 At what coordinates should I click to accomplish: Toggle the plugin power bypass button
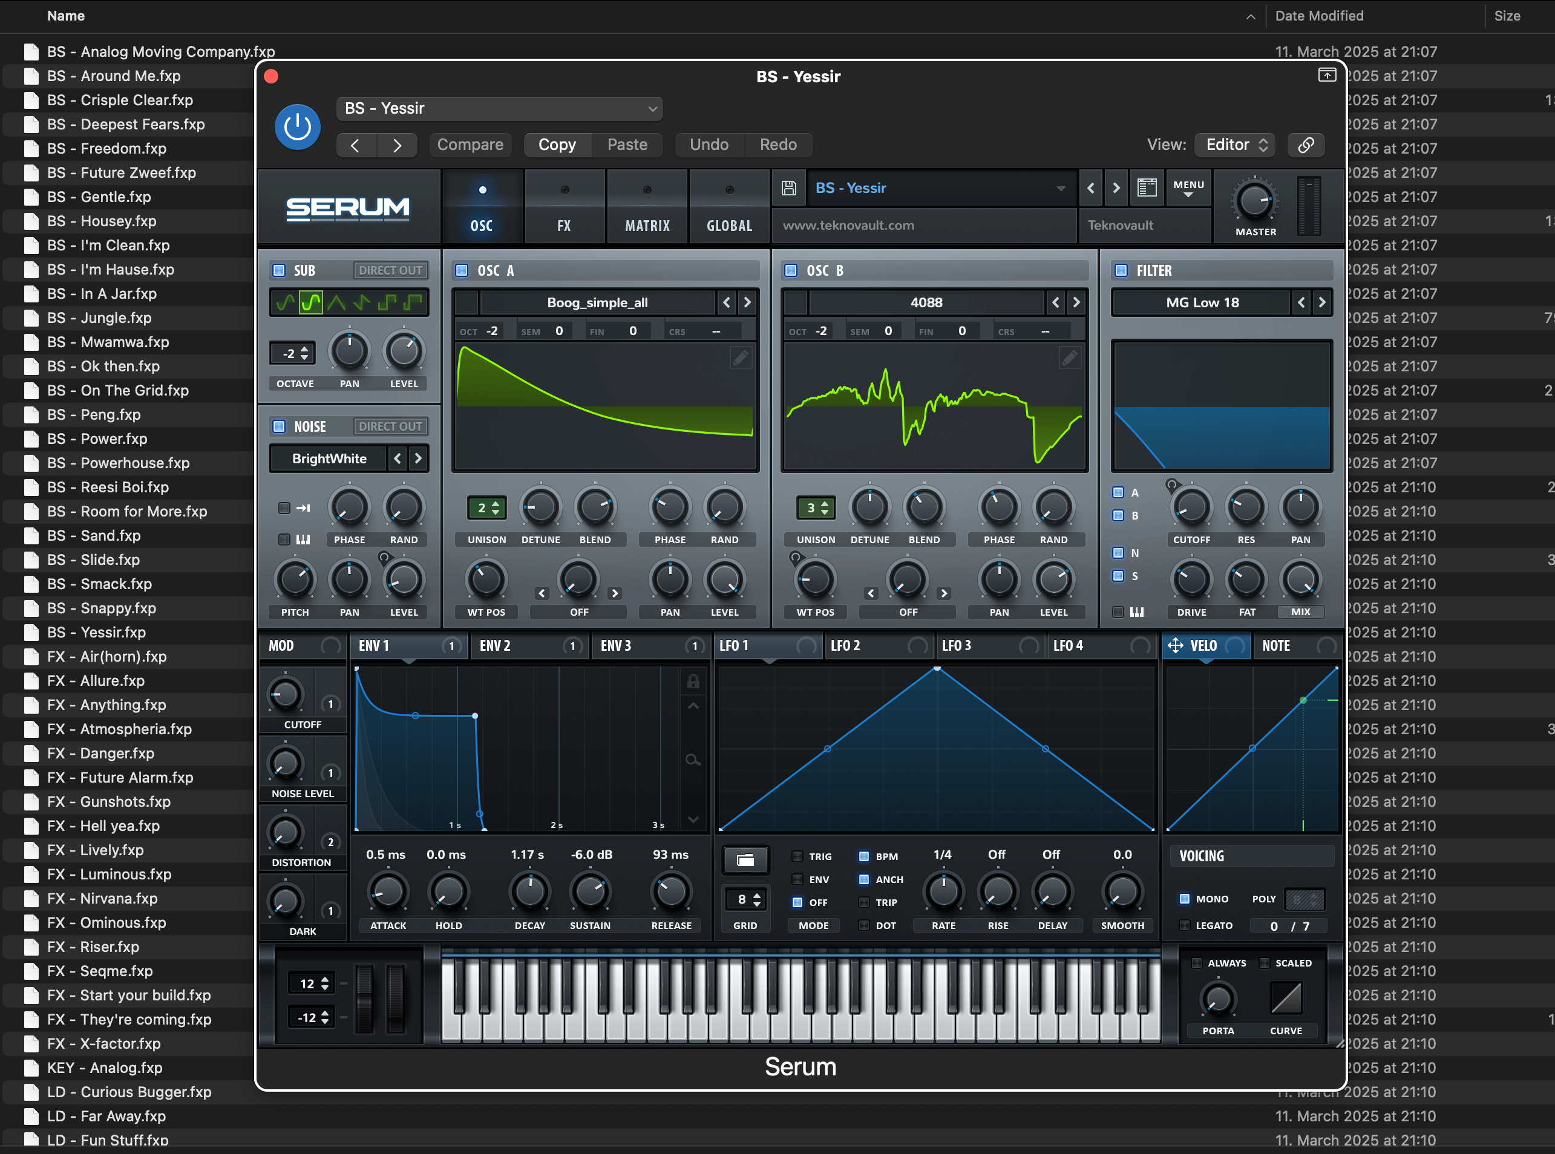[297, 126]
